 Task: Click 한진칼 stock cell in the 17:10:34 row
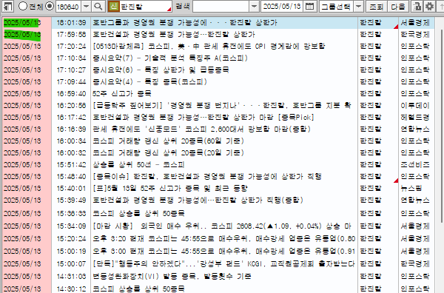pos(371,58)
